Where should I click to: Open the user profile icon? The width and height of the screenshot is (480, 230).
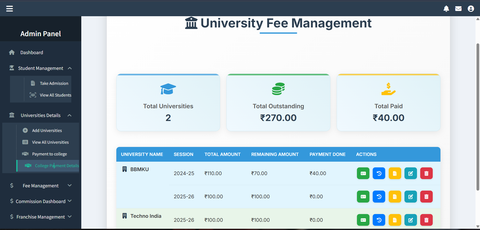pos(471,9)
